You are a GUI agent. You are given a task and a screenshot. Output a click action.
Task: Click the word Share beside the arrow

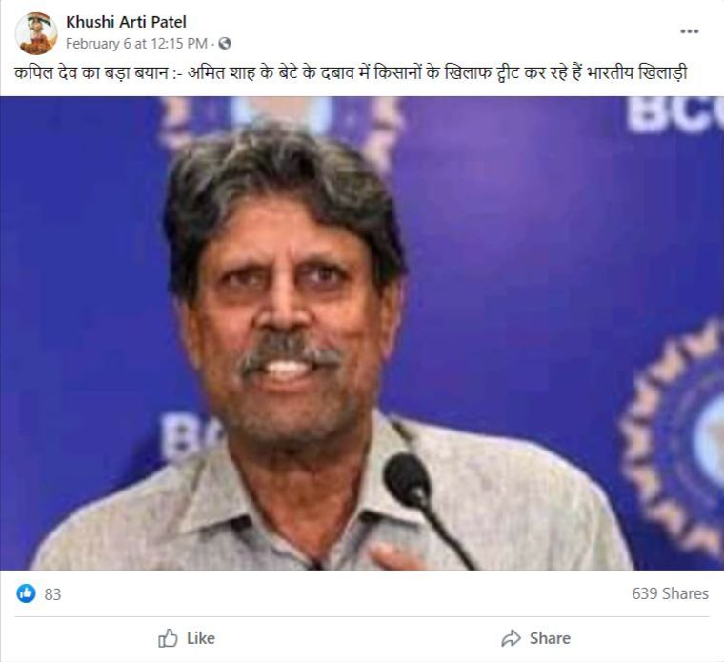pos(550,638)
